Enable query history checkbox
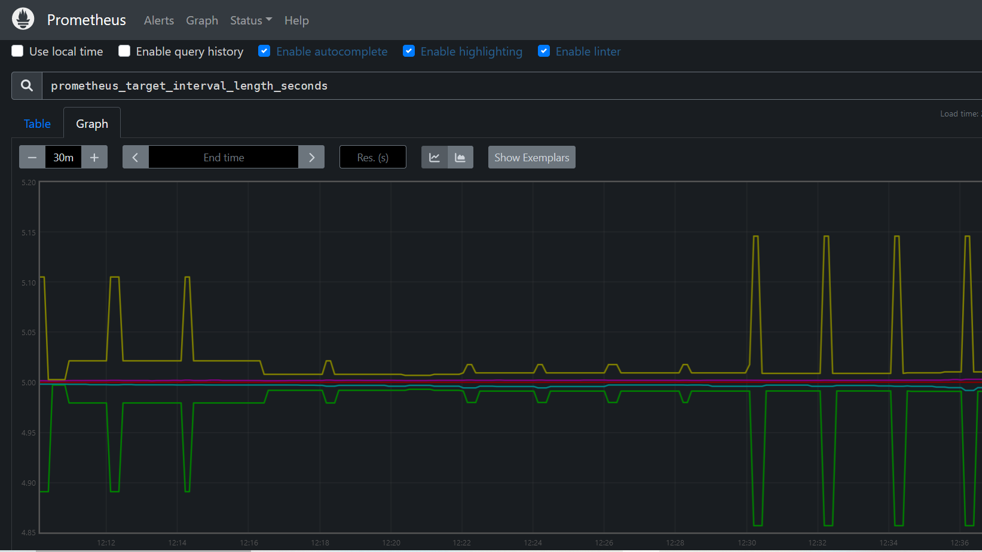The image size is (982, 552). point(124,51)
